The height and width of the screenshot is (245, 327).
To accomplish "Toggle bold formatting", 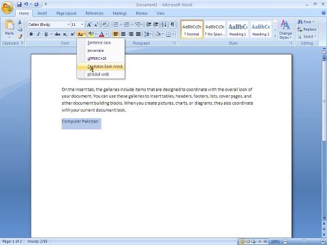I will [31, 34].
